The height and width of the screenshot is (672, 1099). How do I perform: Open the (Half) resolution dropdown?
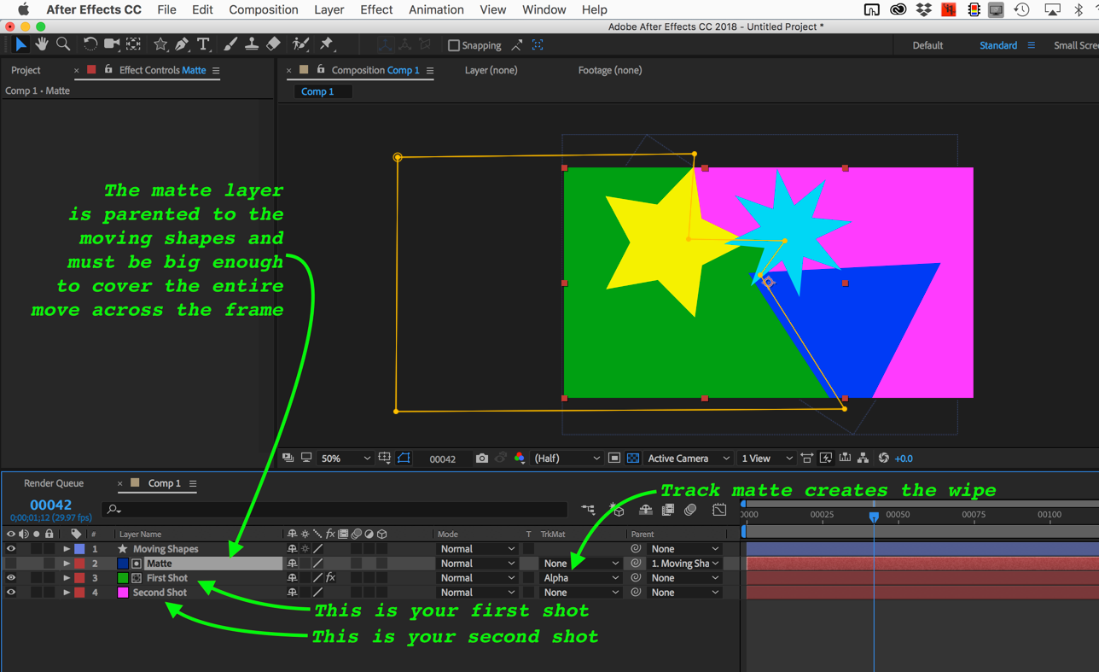567,459
